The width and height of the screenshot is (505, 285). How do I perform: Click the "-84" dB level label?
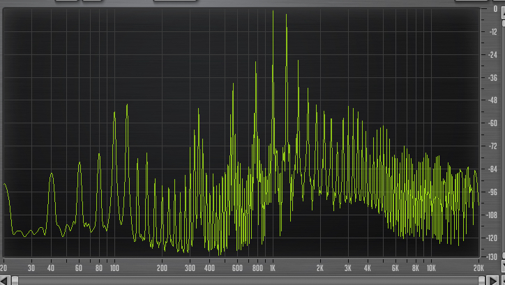(x=493, y=169)
